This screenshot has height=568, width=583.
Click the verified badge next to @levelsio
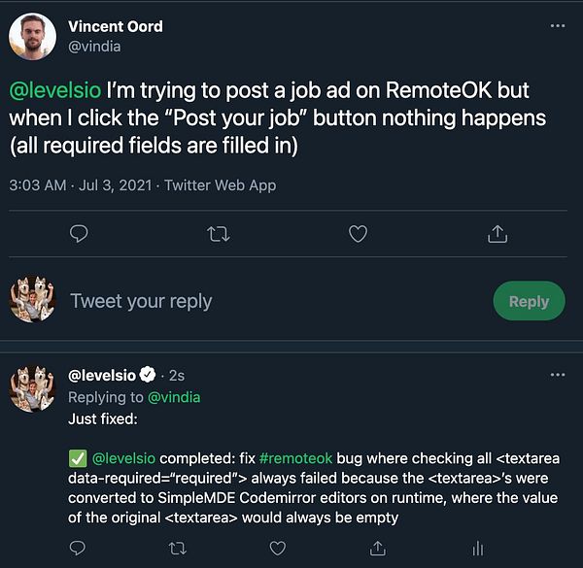149,375
